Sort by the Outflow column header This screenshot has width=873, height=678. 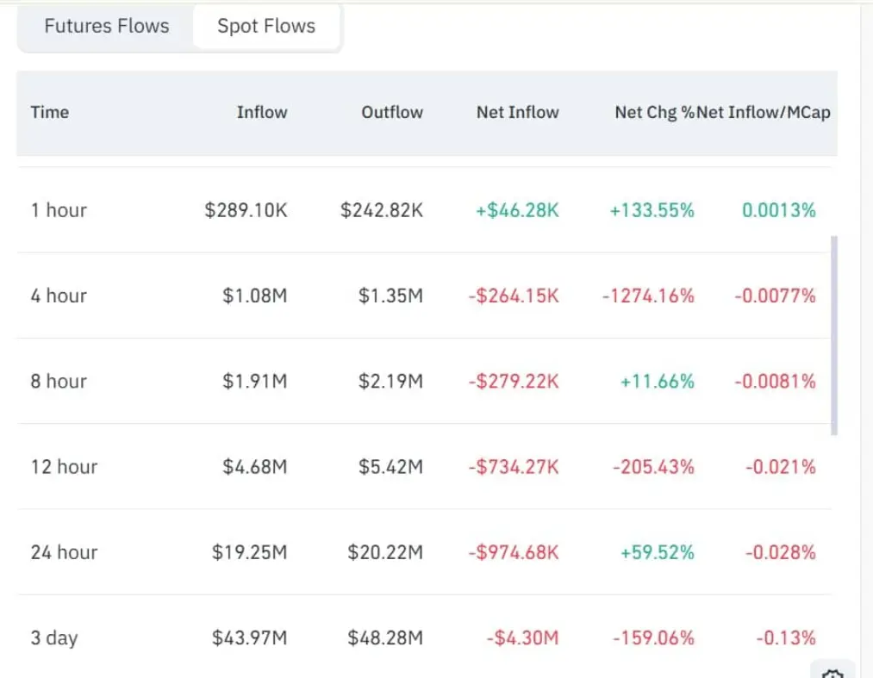[x=392, y=112]
